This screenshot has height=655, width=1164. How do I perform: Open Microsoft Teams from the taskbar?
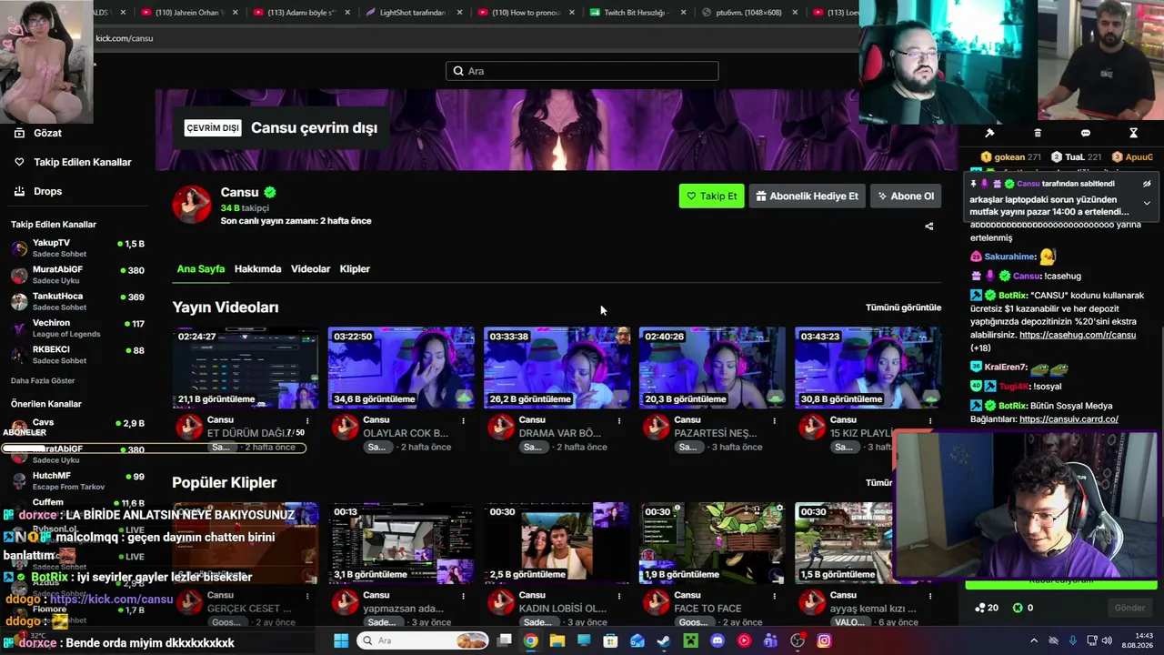coord(770,640)
